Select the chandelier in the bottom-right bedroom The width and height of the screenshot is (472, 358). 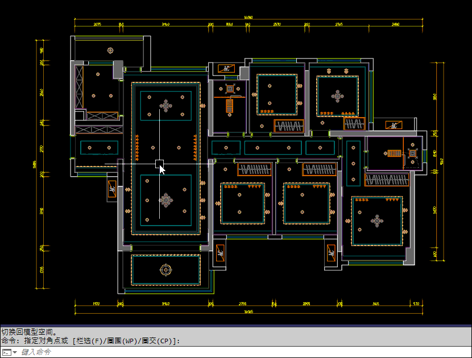pos(376,221)
